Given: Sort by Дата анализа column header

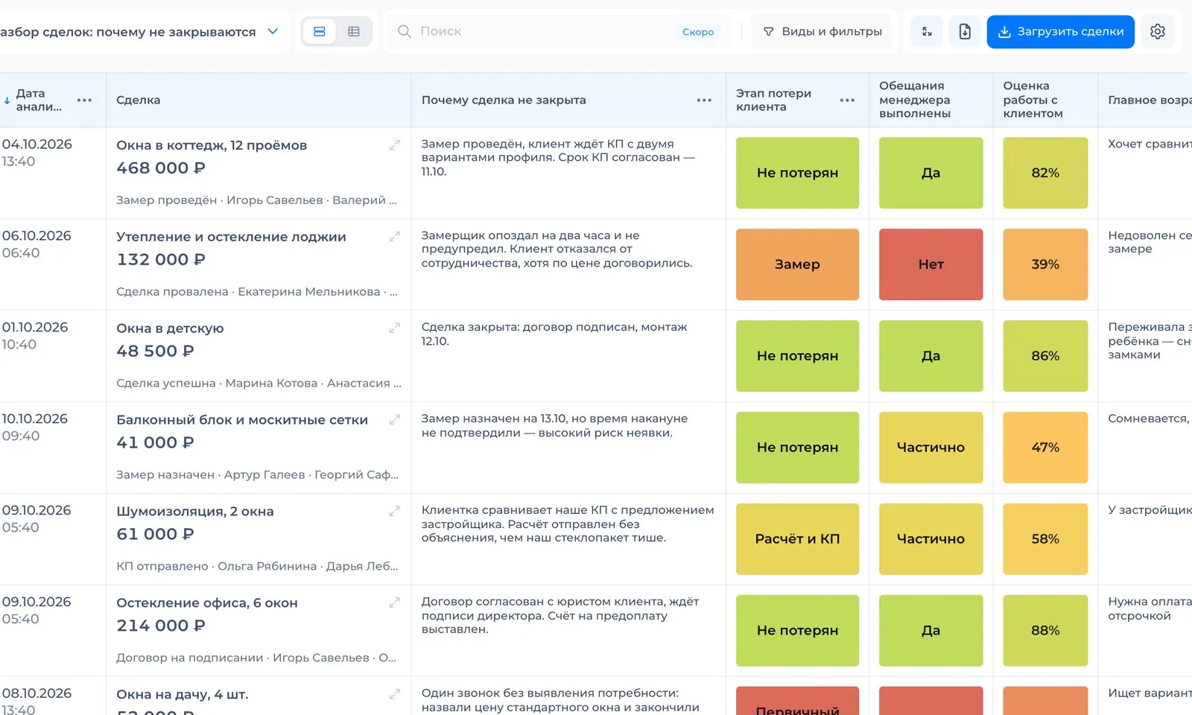Looking at the screenshot, I should pyautogui.click(x=39, y=100).
